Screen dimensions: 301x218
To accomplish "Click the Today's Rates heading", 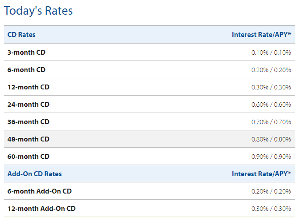I will pyautogui.click(x=38, y=11).
